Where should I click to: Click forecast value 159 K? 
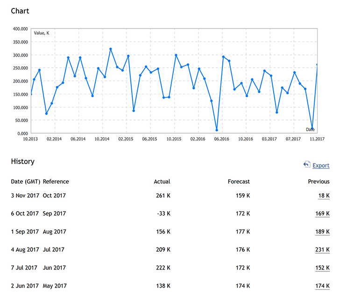(243, 196)
